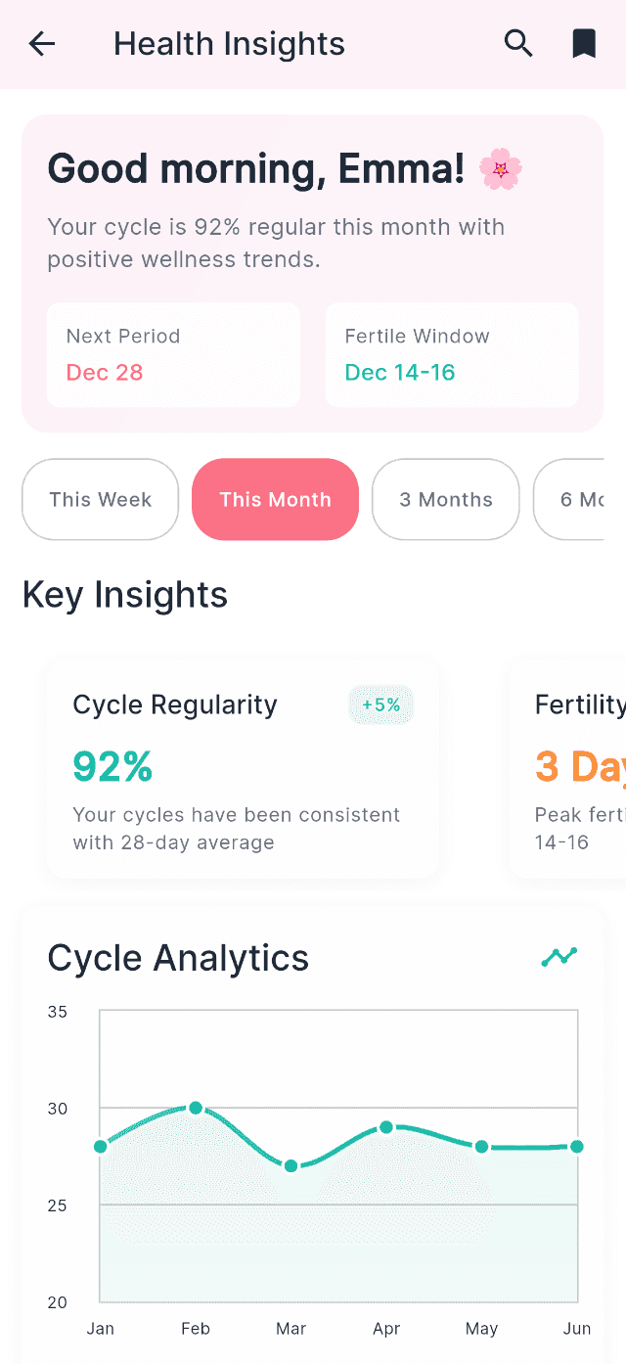This screenshot has width=626, height=1364.
Task: Tap the May data point on chart
Action: pyautogui.click(x=481, y=1147)
